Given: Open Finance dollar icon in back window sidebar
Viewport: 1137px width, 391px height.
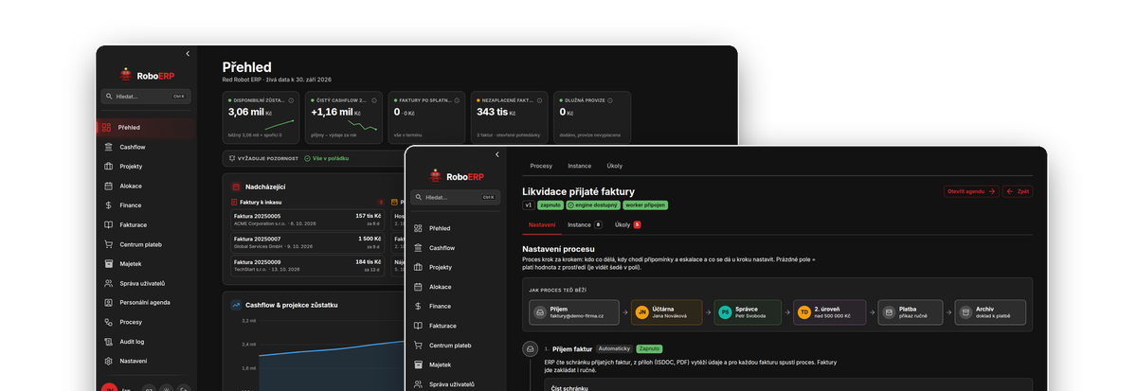Looking at the screenshot, I should point(108,205).
